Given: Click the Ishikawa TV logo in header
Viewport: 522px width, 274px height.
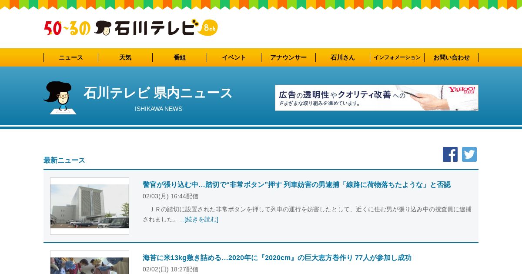Looking at the screenshot, I should point(130,28).
